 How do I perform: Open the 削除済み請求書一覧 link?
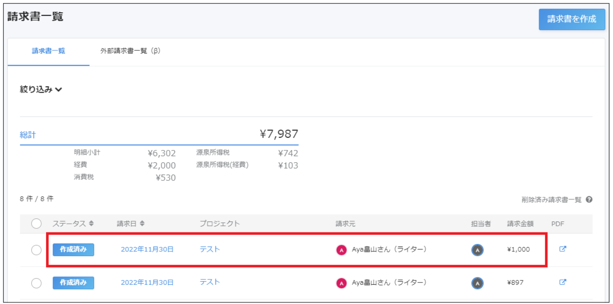[551, 200]
